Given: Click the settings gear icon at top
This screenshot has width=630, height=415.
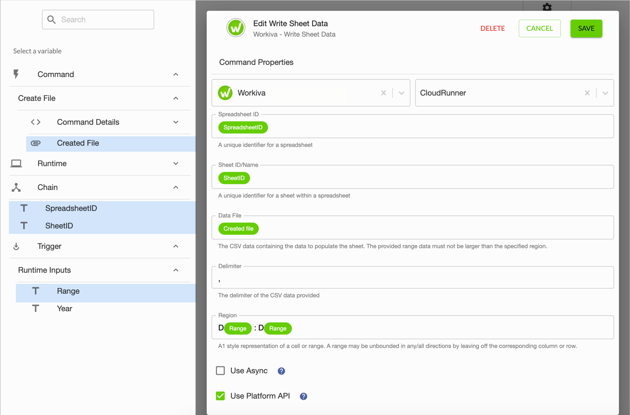Looking at the screenshot, I should pyautogui.click(x=547, y=7).
